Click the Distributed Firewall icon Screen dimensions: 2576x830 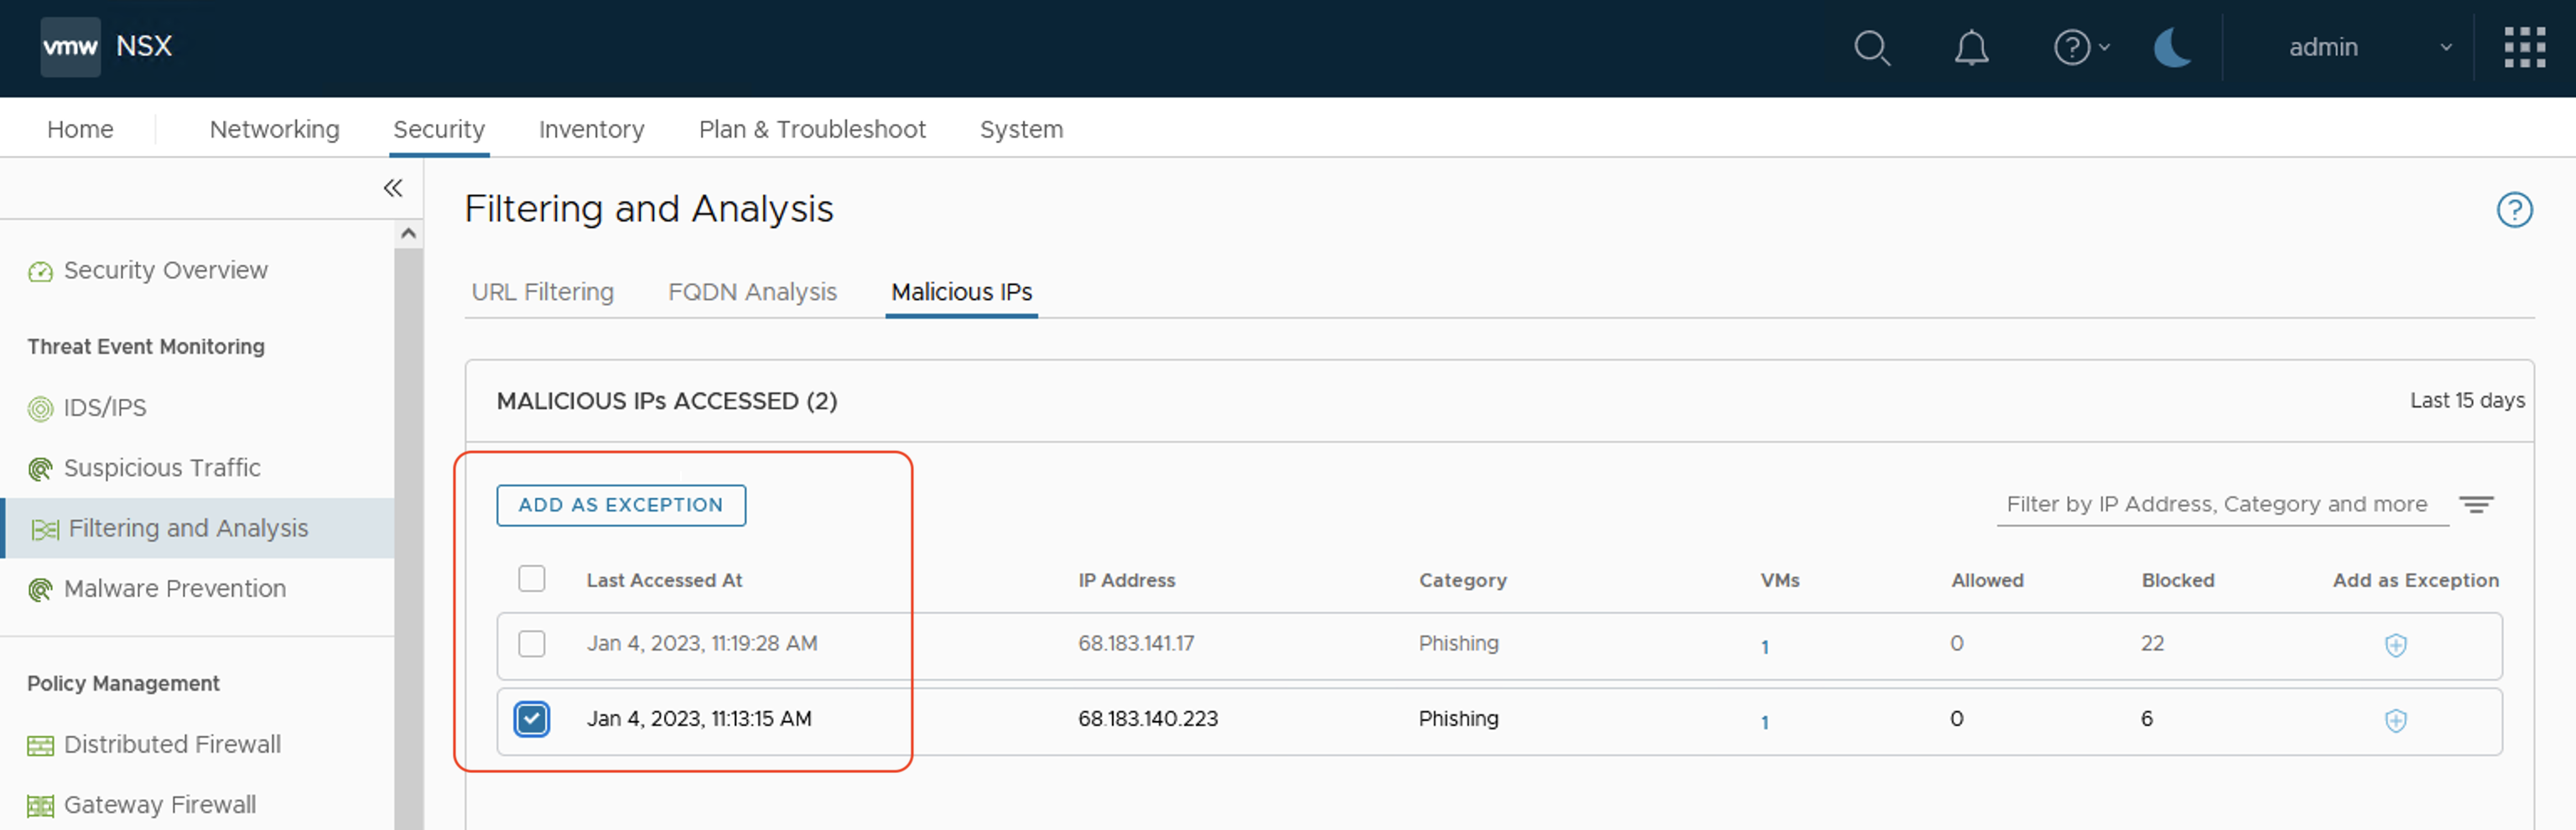[40, 746]
